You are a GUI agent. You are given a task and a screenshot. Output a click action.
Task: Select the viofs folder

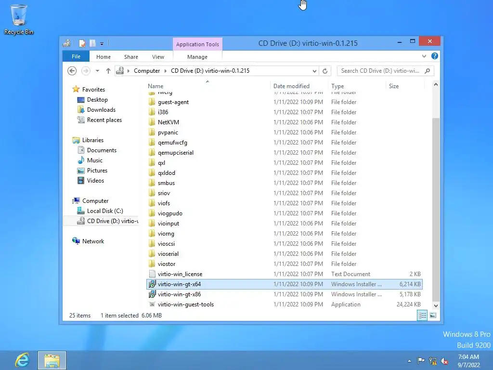click(164, 203)
